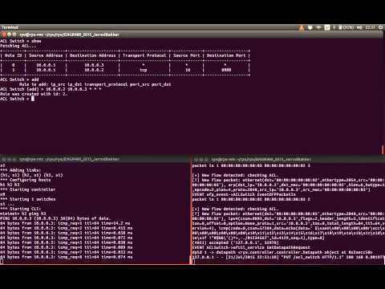Click "EVENT ofp_event->ACLSwitch EventOFPPacketIn" line
The image size is (385, 289).
coord(244,194)
